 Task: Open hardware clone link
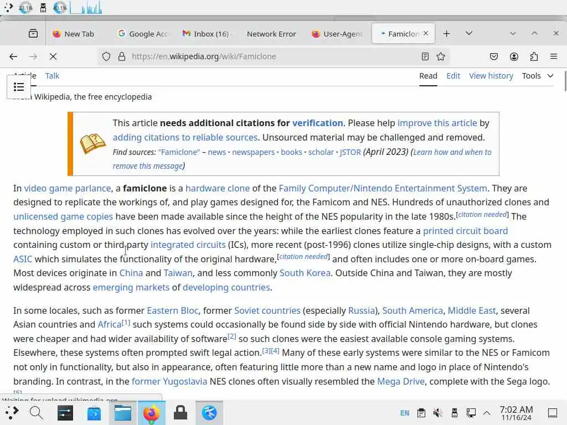pos(217,188)
